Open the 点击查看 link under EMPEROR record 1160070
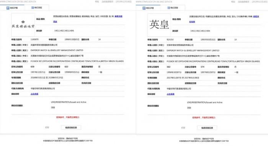 click(34, 94)
